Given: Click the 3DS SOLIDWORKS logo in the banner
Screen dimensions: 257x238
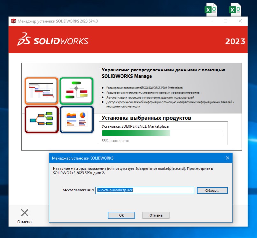Looking at the screenshot, I should click(x=53, y=39).
